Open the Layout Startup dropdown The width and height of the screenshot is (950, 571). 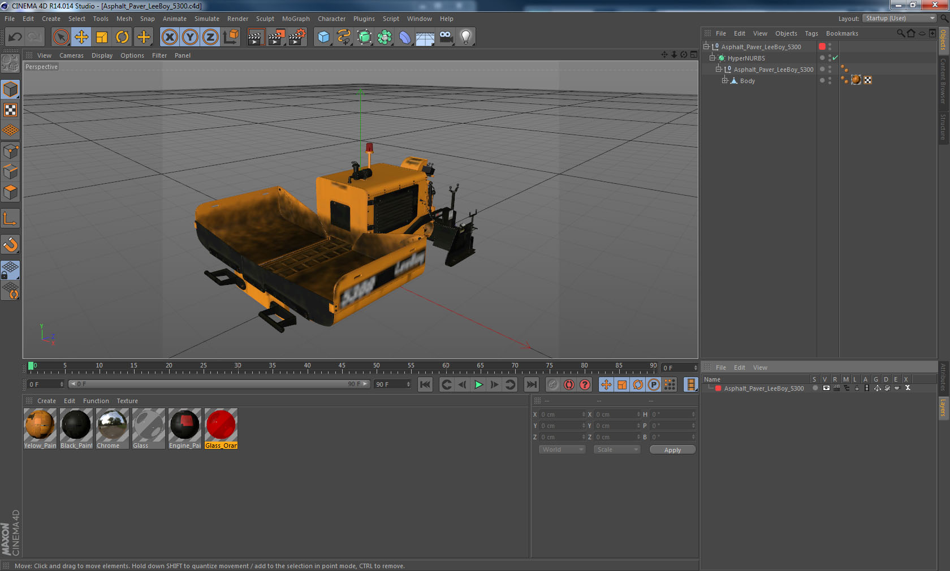(x=900, y=18)
